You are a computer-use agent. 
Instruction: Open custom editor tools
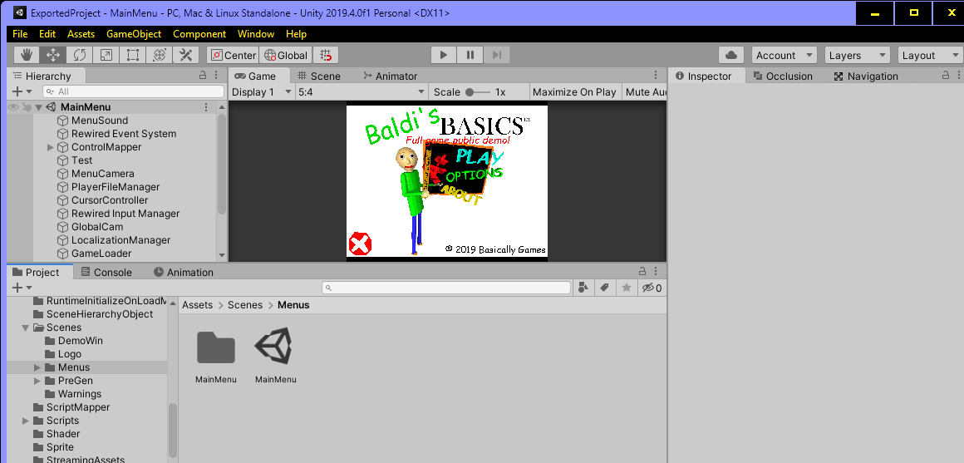(x=185, y=55)
